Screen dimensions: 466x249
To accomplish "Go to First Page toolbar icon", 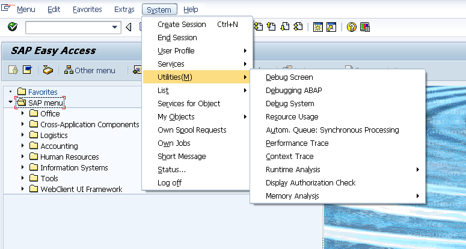I will [x=259, y=26].
